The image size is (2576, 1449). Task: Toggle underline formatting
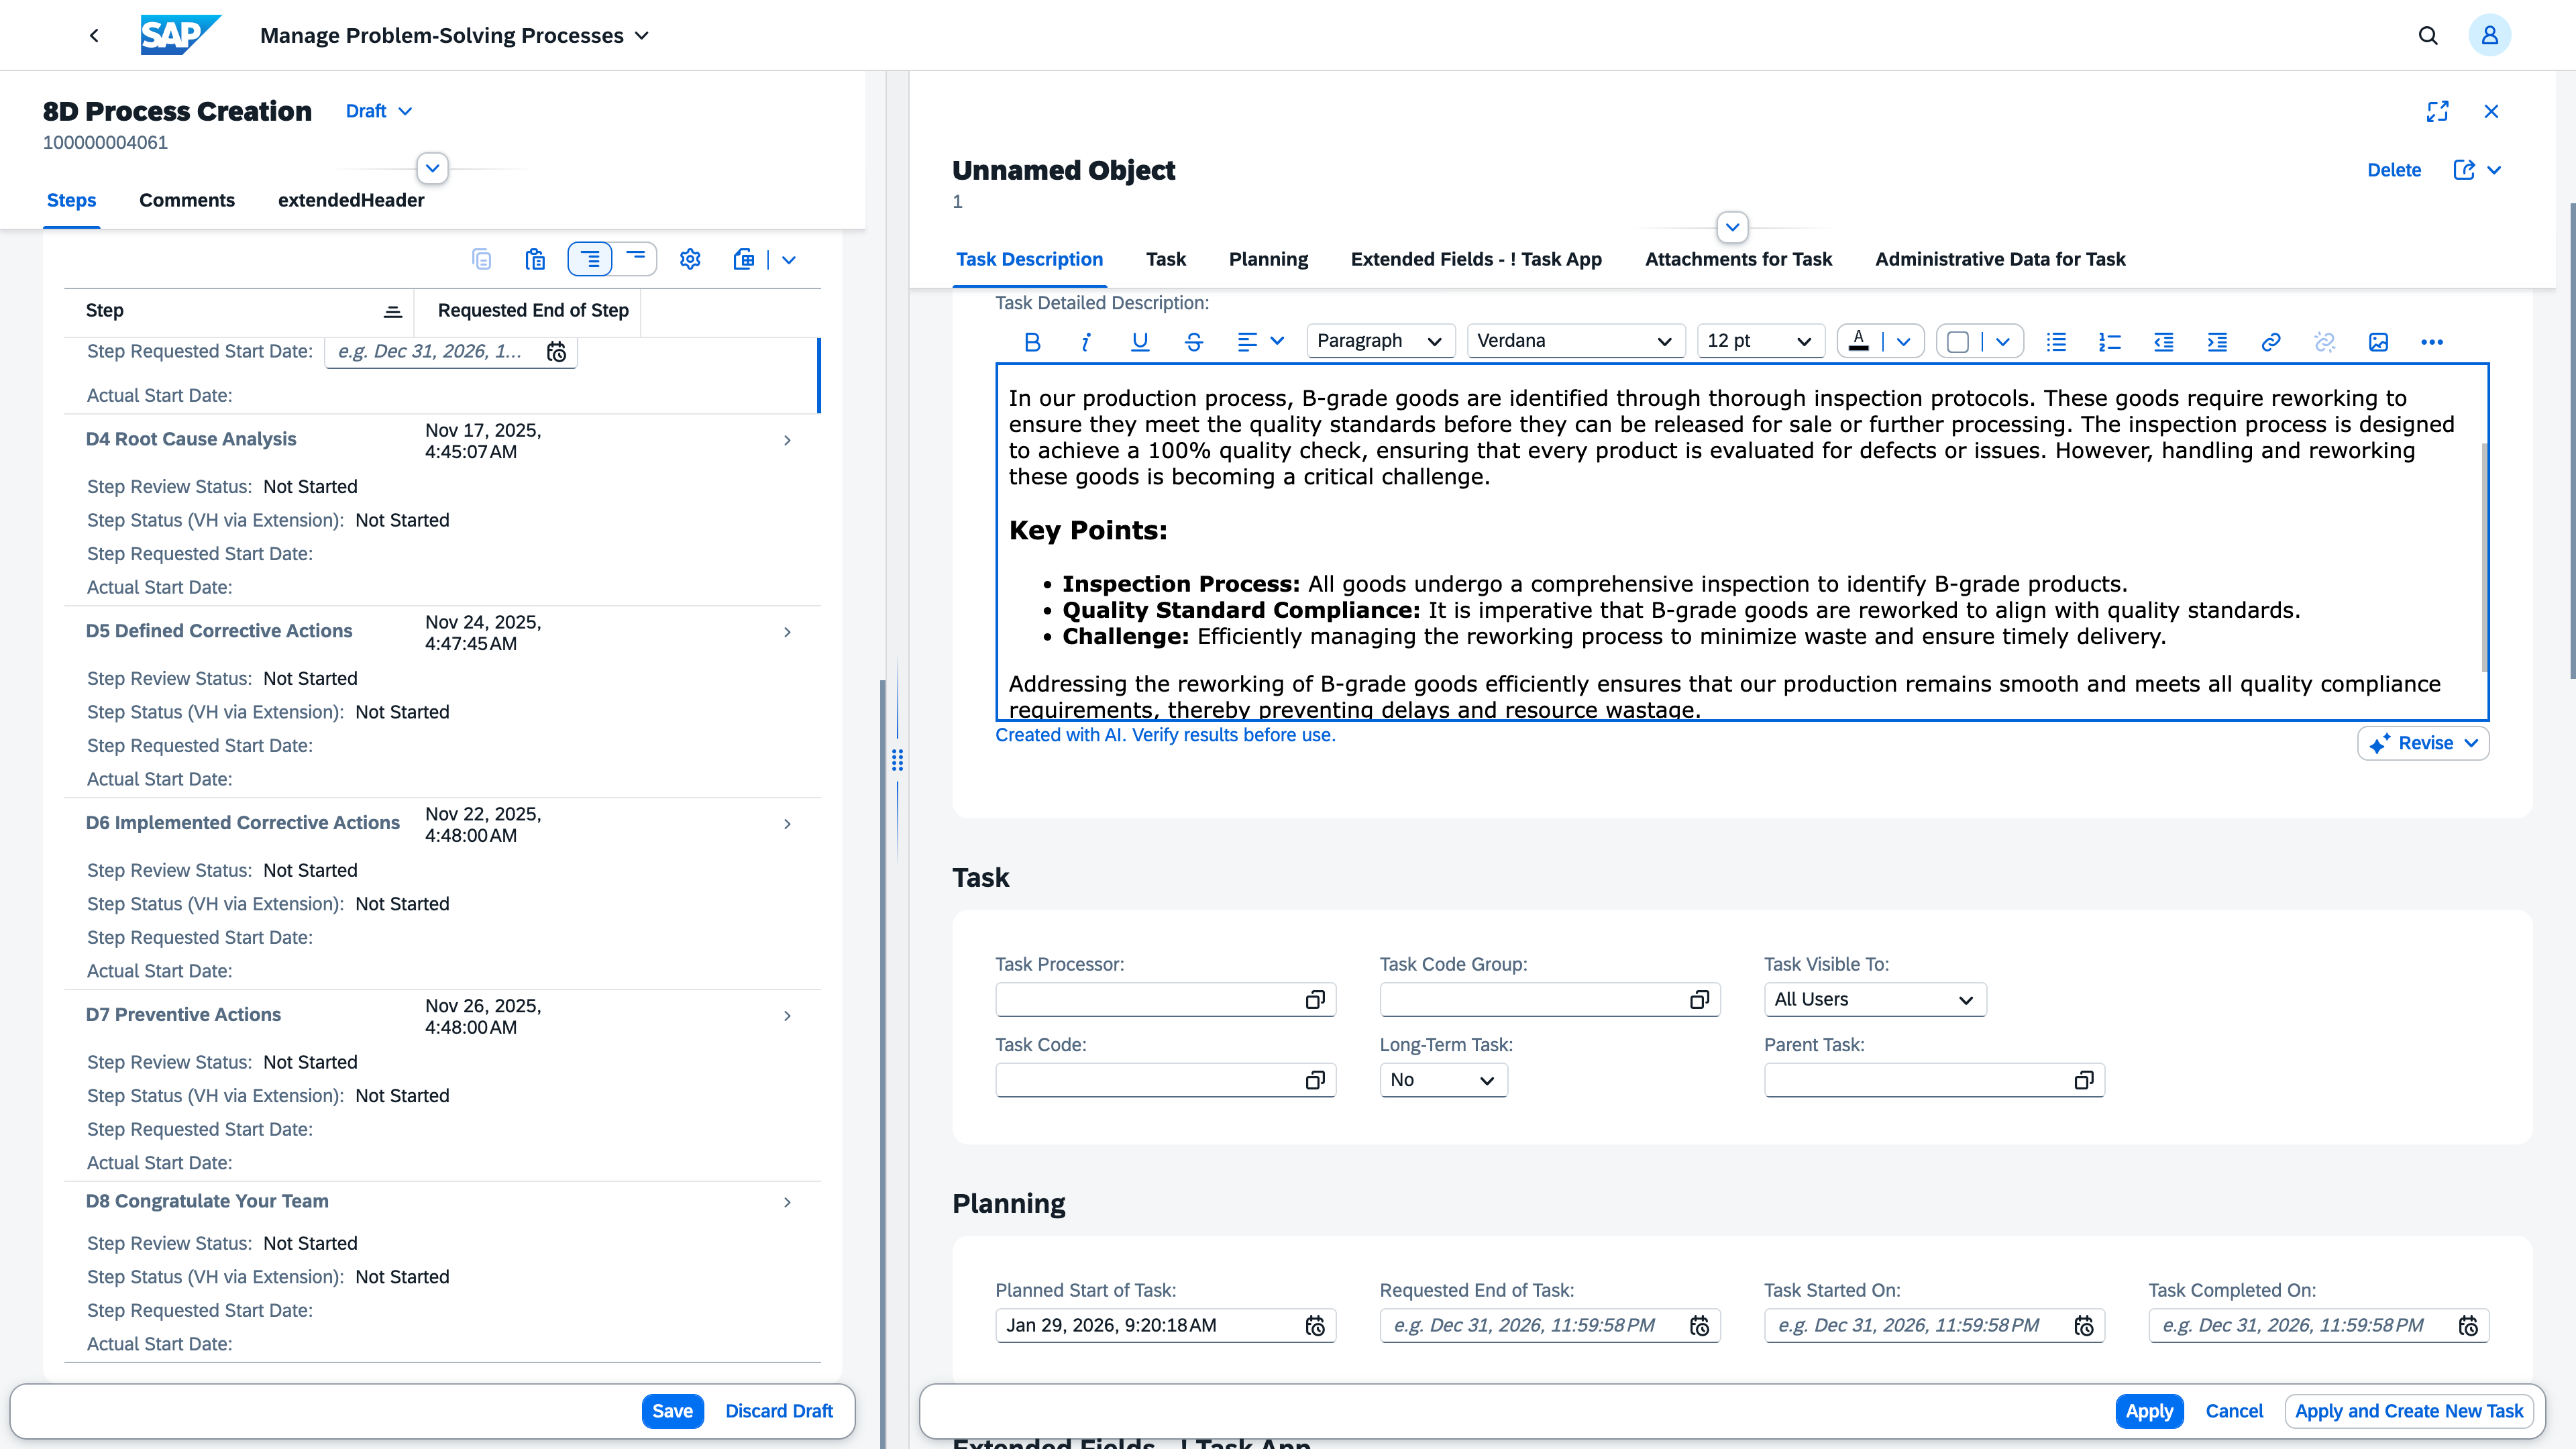tap(1139, 342)
